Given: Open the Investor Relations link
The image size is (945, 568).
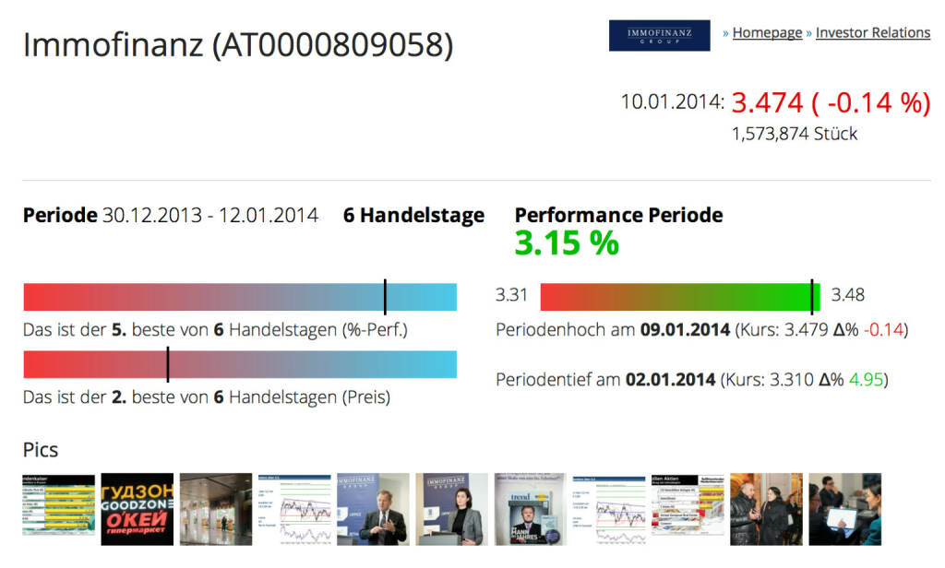Looking at the screenshot, I should tap(873, 32).
